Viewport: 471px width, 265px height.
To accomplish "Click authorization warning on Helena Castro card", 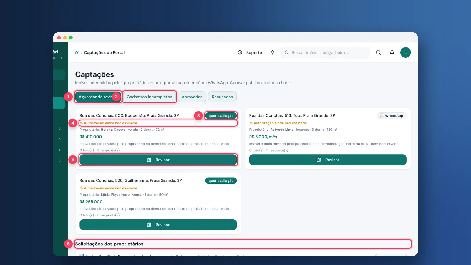I will [108, 123].
